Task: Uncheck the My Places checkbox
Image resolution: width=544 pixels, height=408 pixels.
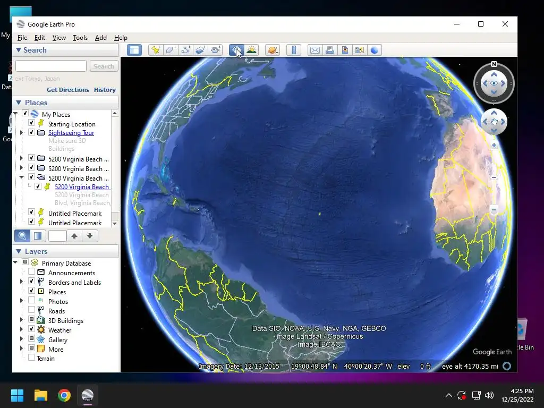Action: (25, 114)
